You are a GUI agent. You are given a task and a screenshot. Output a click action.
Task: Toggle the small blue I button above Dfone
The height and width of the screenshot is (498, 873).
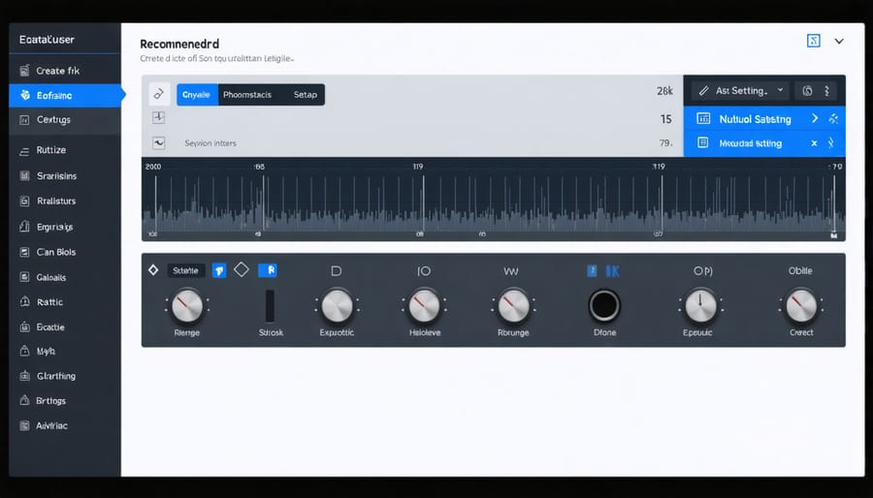point(592,270)
